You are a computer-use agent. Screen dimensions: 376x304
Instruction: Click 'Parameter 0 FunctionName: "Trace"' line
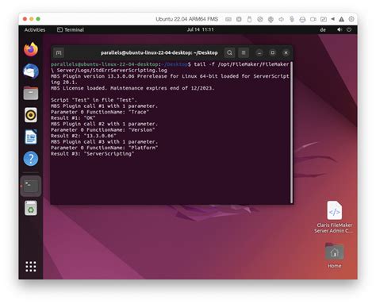100,112
